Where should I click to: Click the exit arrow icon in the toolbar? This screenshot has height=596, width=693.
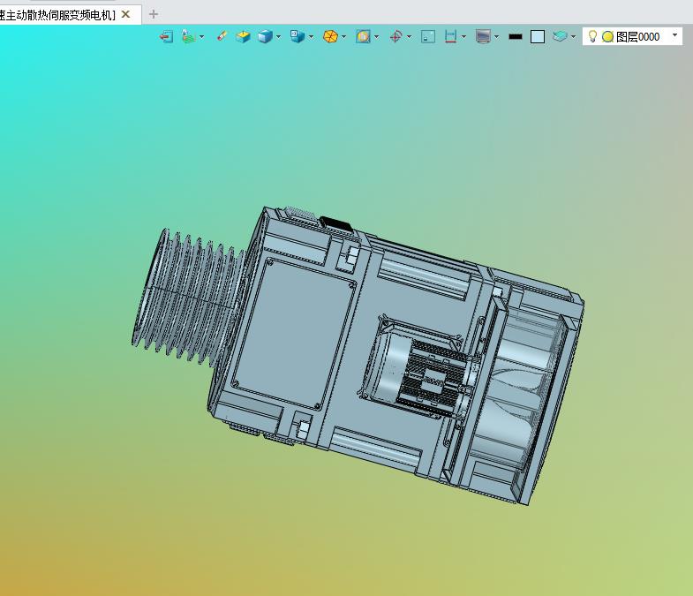[166, 37]
